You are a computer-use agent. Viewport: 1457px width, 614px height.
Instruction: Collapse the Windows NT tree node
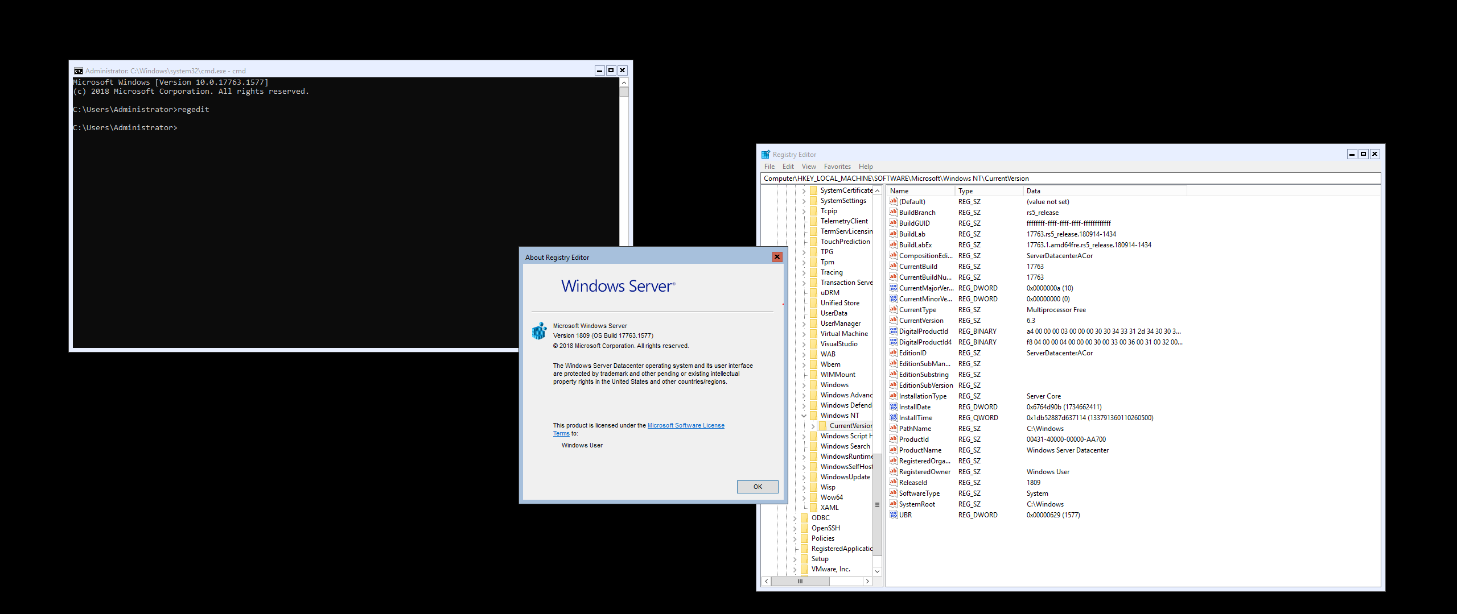coord(804,416)
